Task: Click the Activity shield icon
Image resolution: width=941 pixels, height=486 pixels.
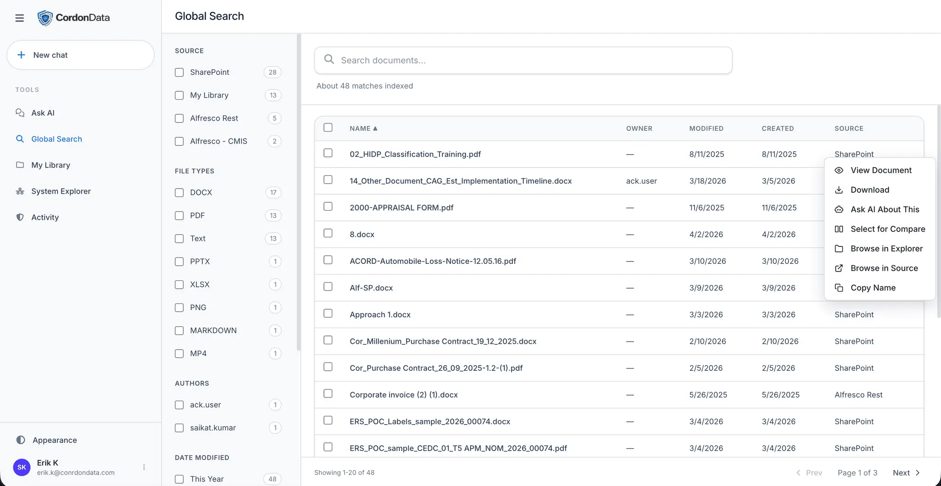Action: click(20, 217)
